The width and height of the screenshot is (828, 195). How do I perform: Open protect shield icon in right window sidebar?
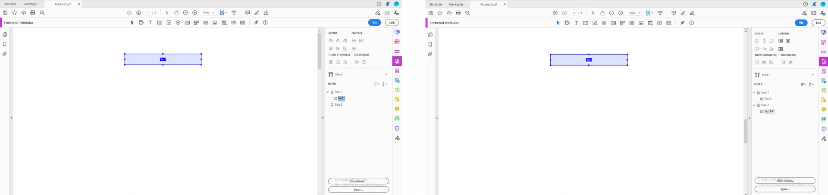(x=824, y=129)
